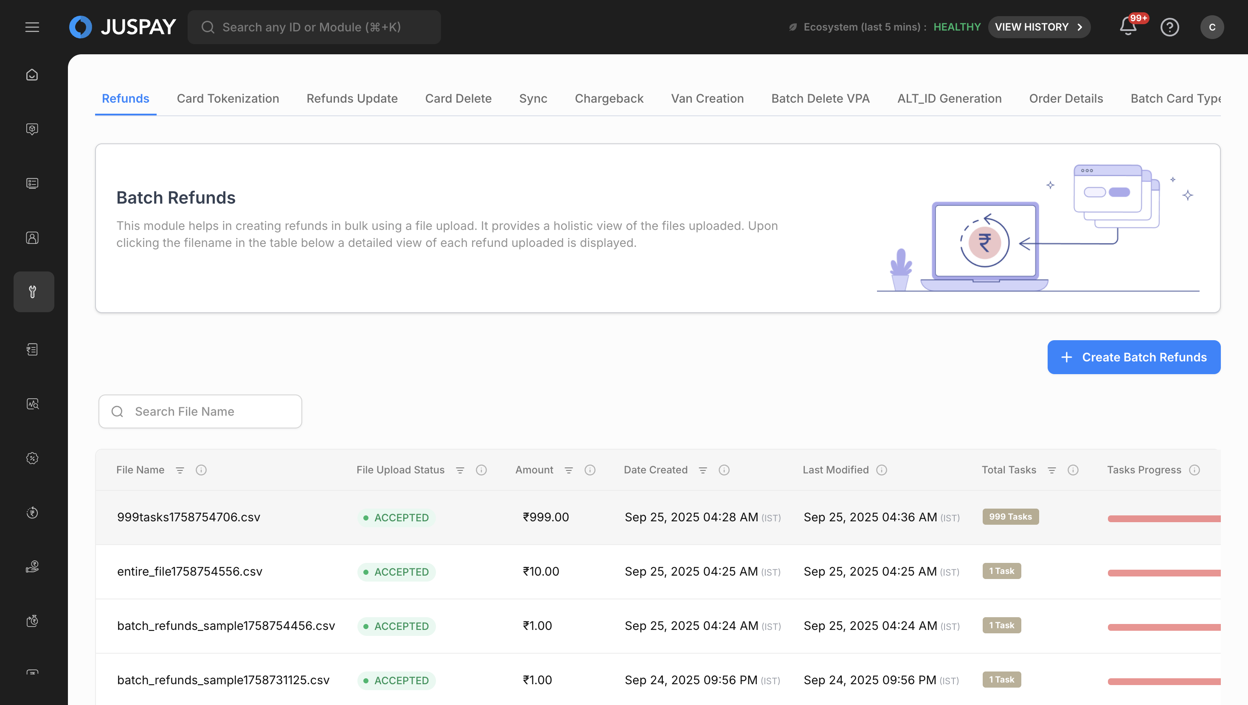Switch to Card Tokenization tab
This screenshot has width=1248, height=705.
pyautogui.click(x=228, y=98)
